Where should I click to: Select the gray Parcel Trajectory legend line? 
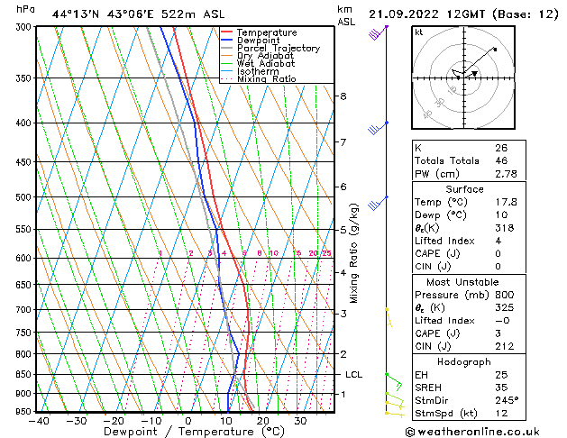(x=227, y=48)
